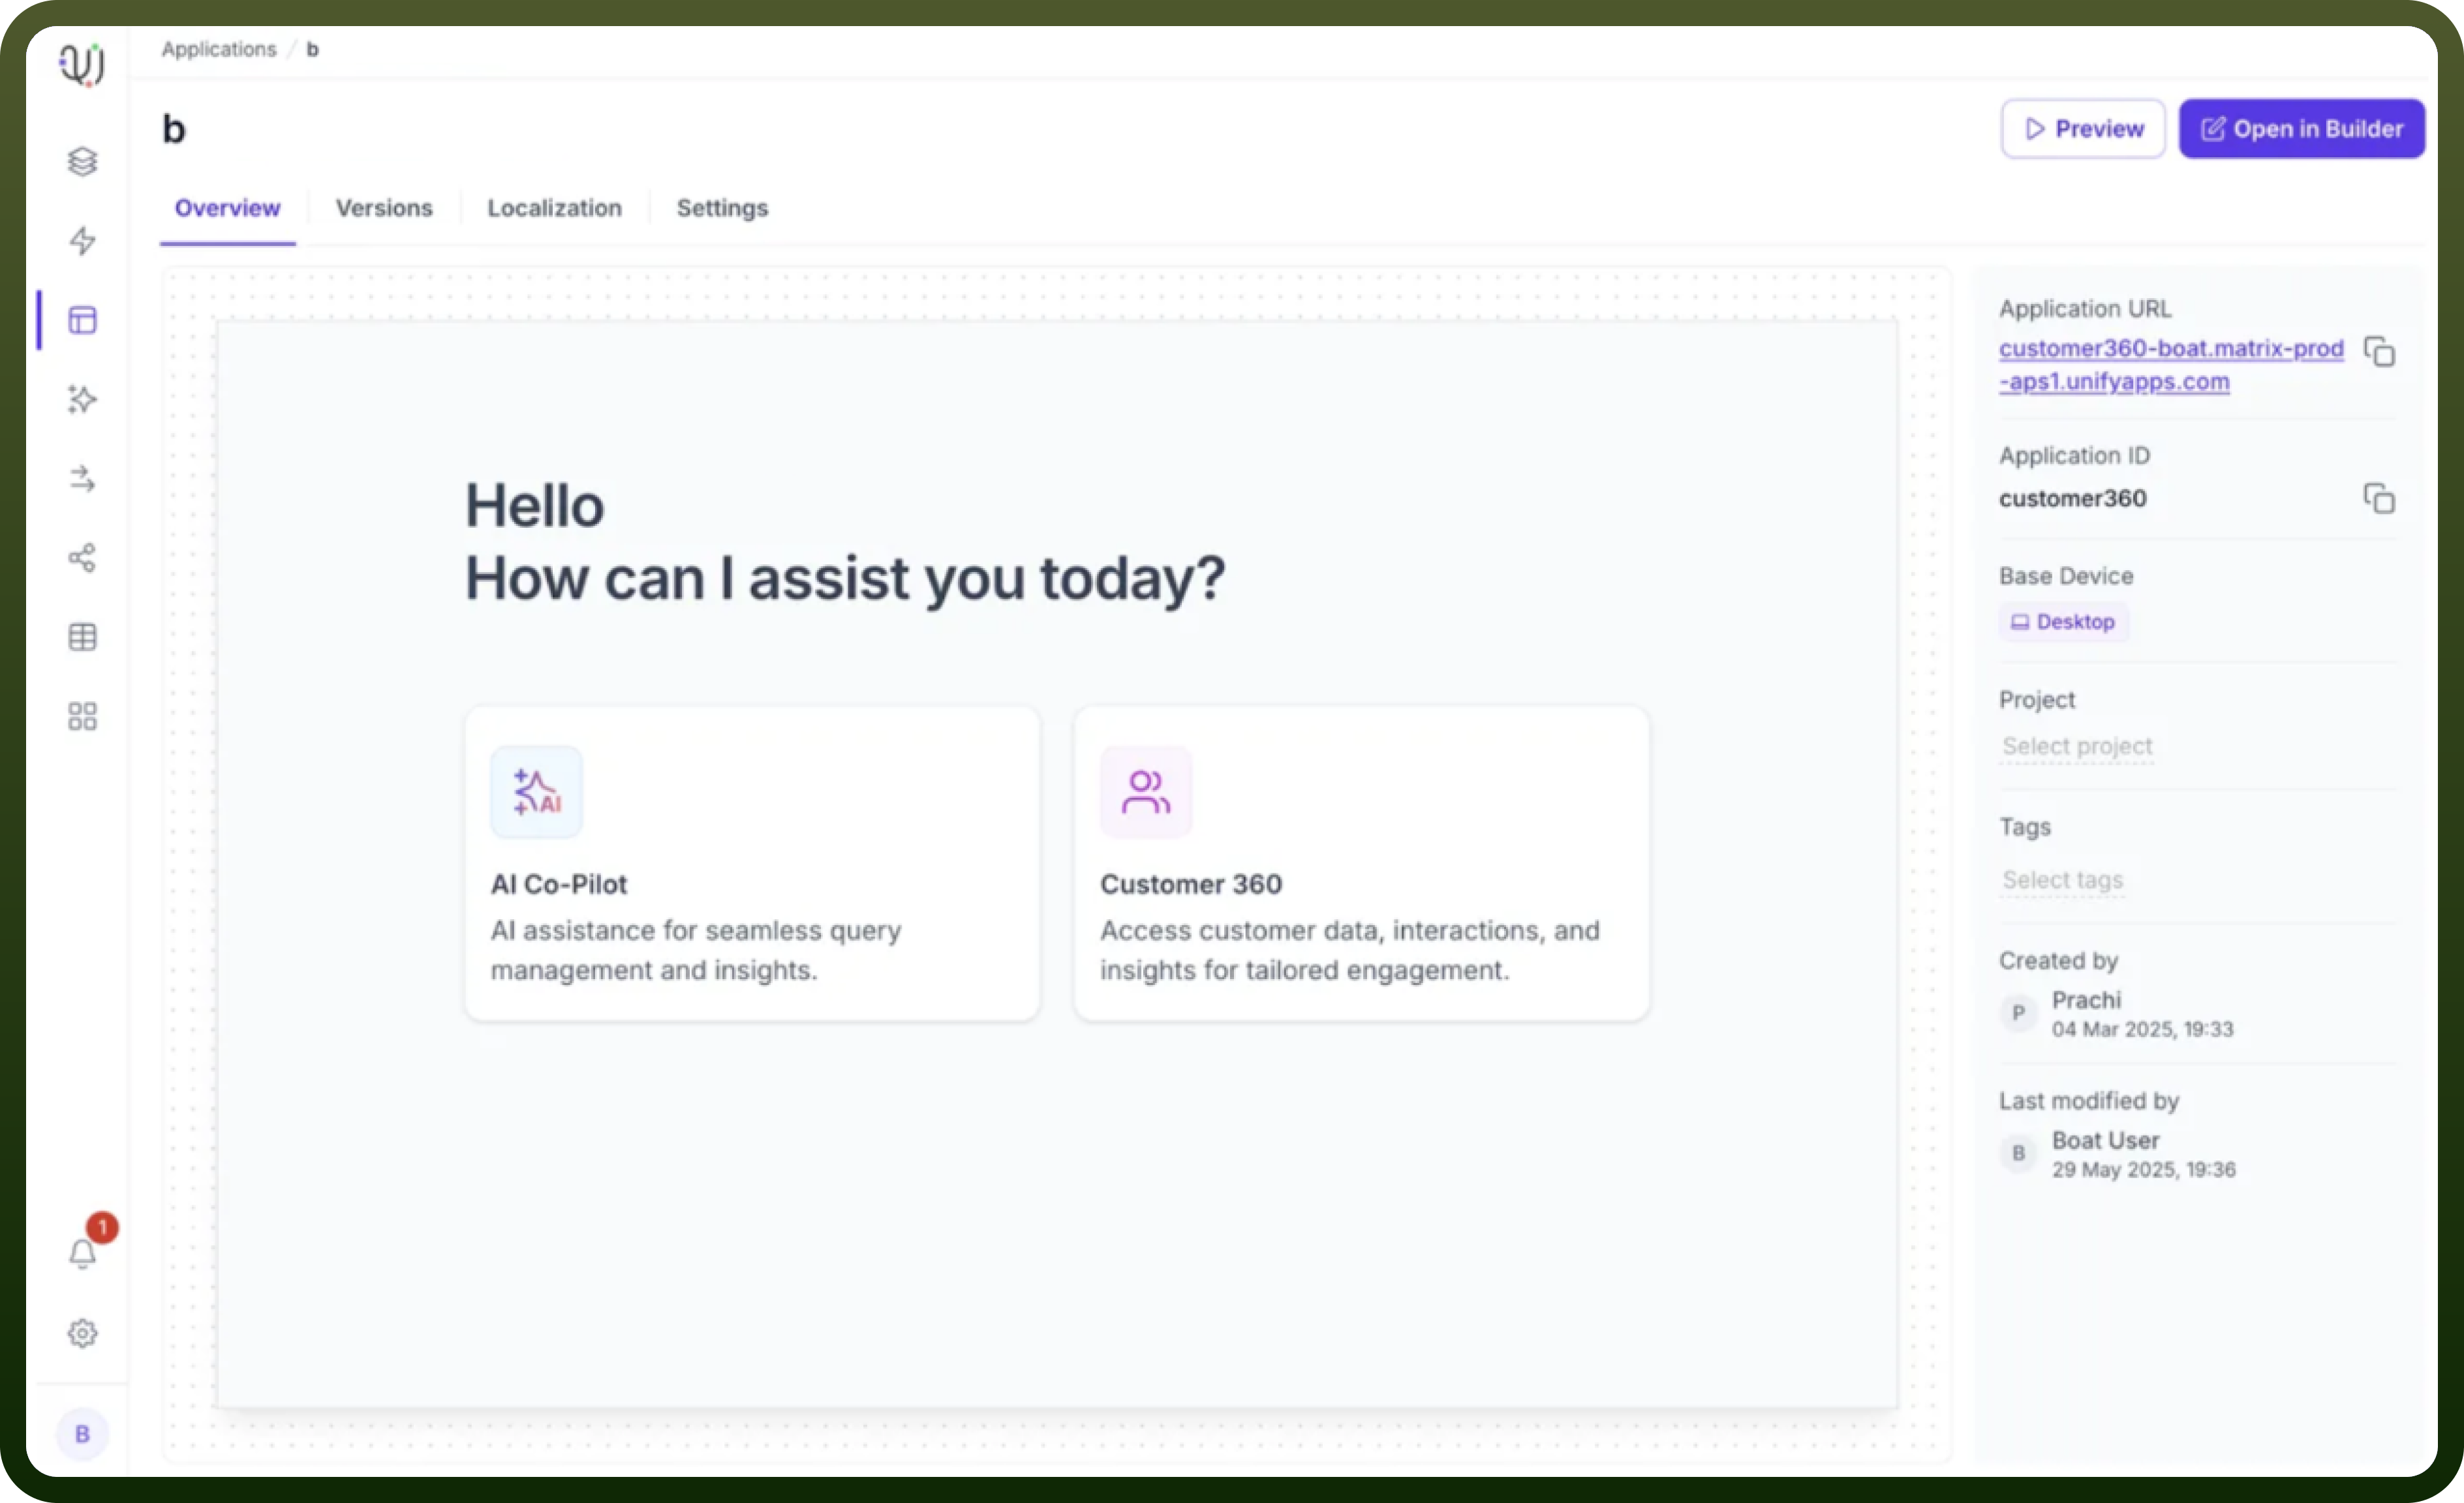Open the share nodes sidebar icon
Image resolution: width=2464 pixels, height=1503 pixels.
pos(82,558)
